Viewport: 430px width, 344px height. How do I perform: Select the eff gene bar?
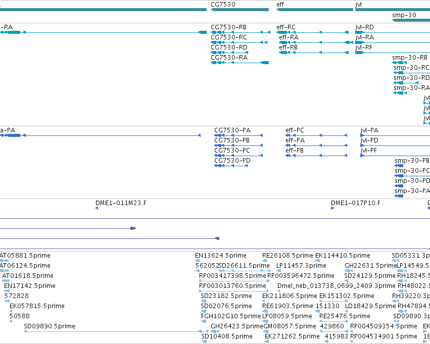click(315, 10)
